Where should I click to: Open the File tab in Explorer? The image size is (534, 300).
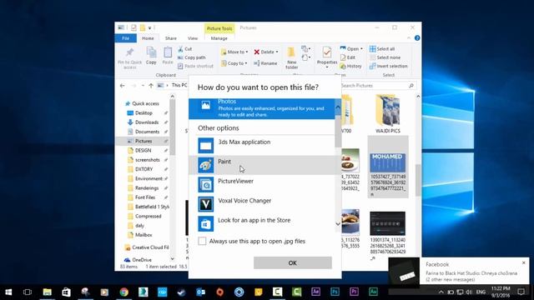(x=126, y=38)
